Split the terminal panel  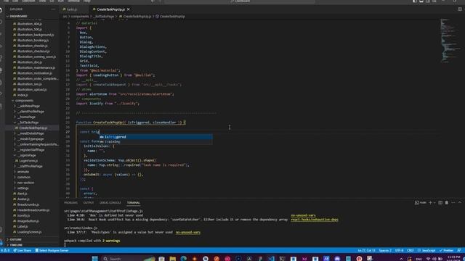(440, 203)
